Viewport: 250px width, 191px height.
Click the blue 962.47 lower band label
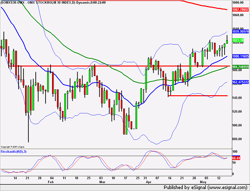click(x=240, y=82)
